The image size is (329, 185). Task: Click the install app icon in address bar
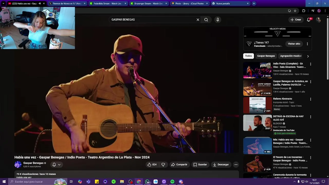tap(289, 11)
